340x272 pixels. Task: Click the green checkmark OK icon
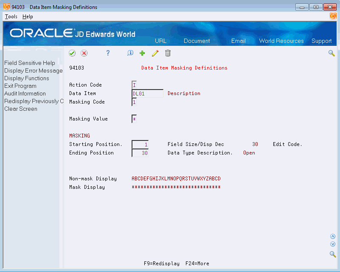(72, 53)
